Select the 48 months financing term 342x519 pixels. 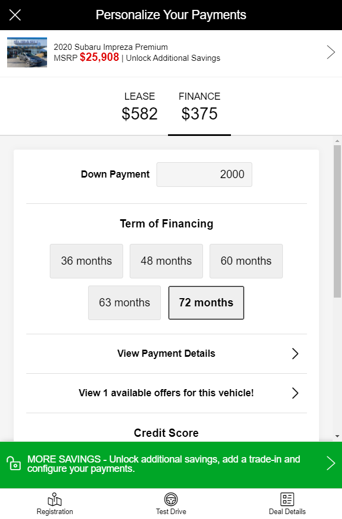coord(166,261)
